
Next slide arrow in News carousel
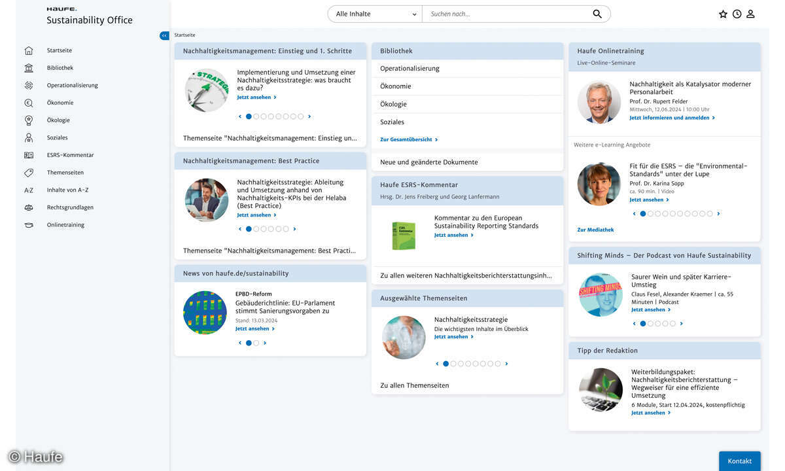point(265,343)
